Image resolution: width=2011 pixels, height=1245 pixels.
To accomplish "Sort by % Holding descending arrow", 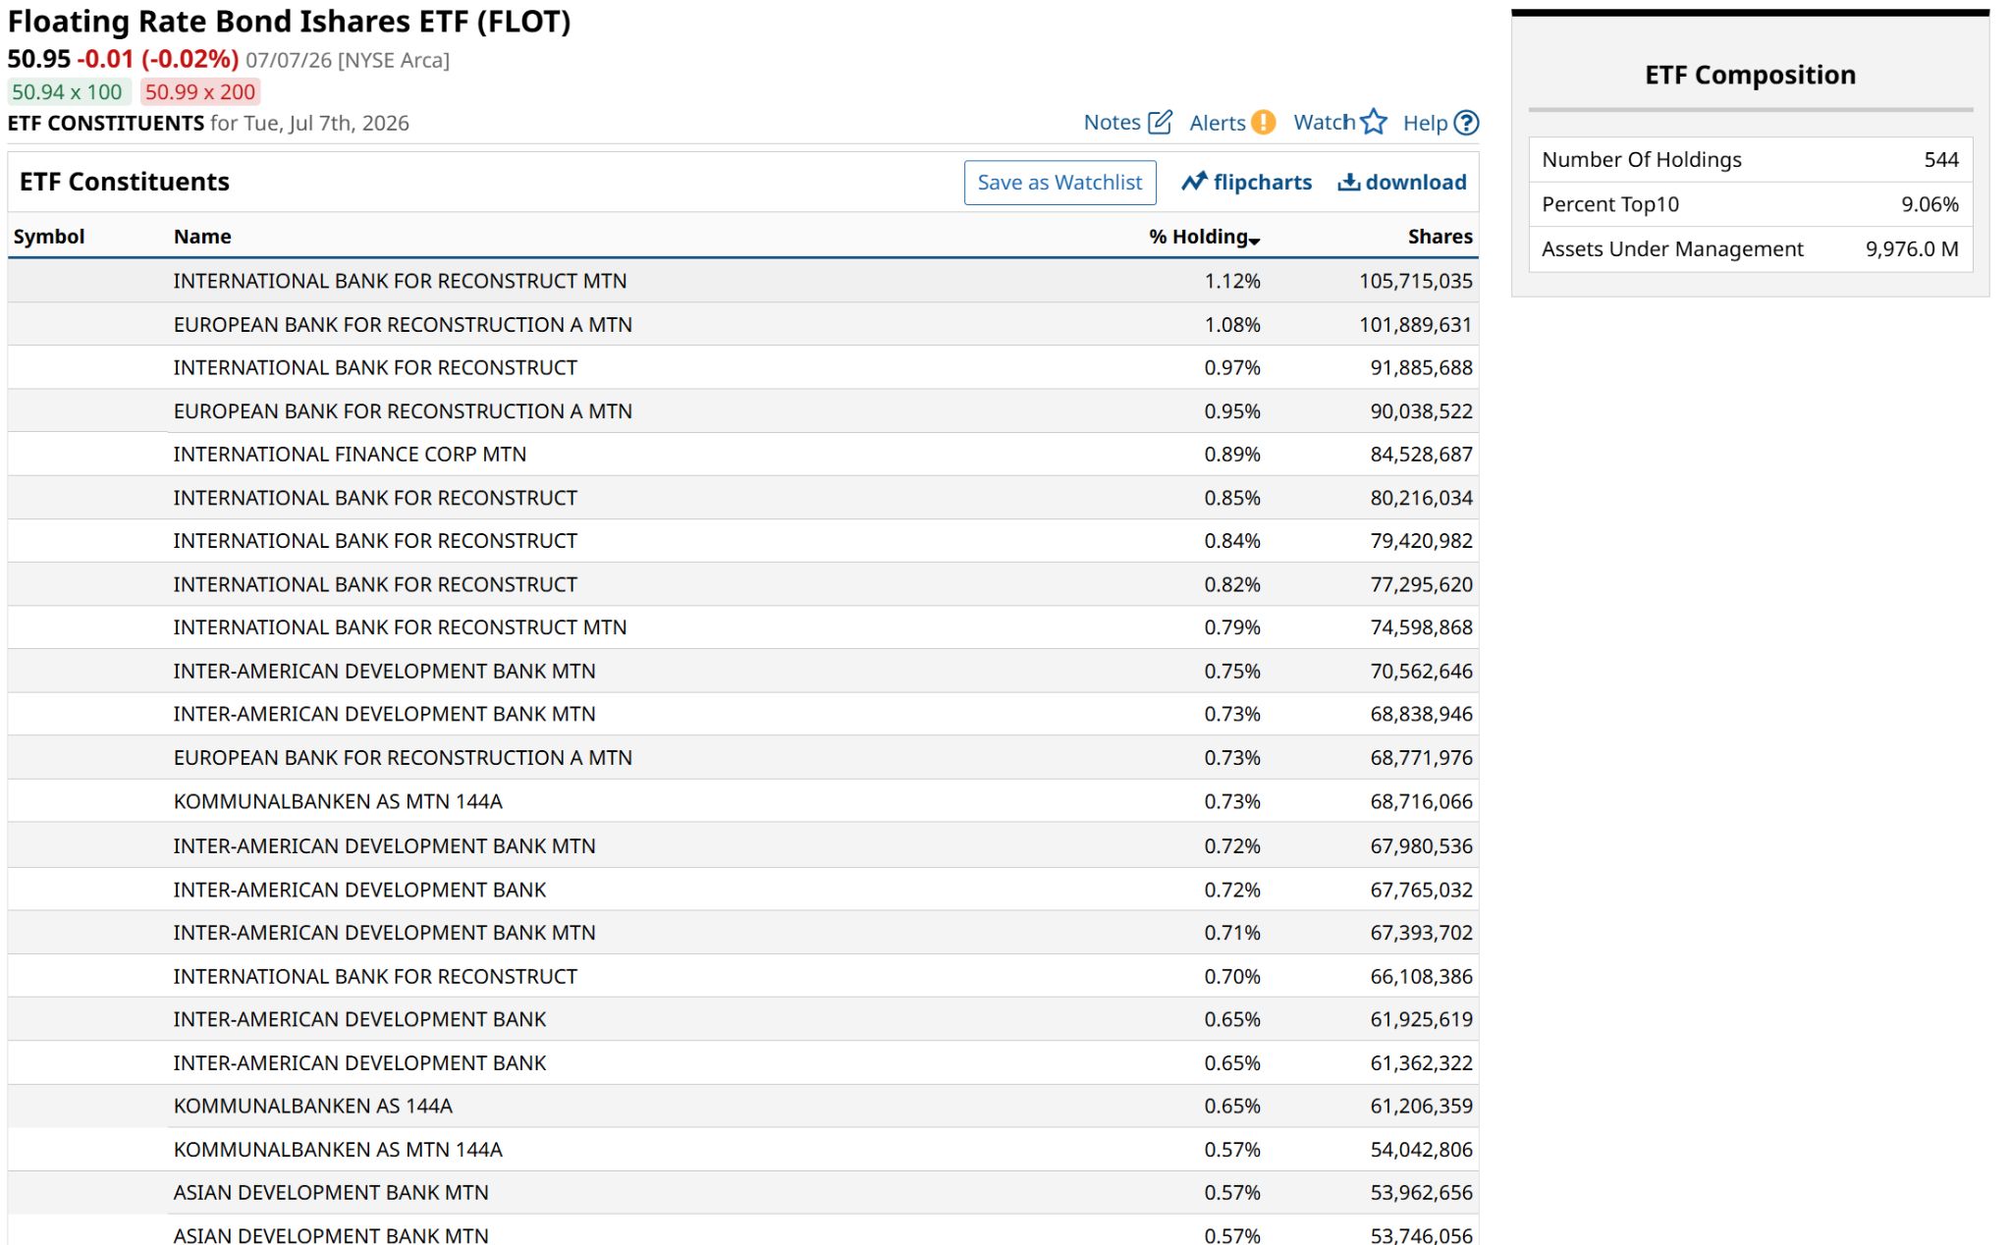I will pos(1255,240).
